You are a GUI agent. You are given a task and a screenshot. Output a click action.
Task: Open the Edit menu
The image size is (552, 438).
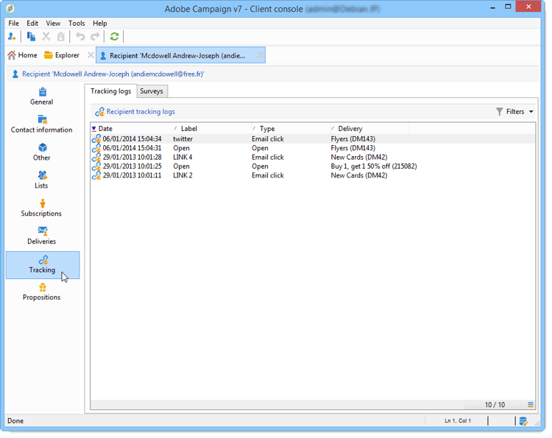tap(32, 24)
